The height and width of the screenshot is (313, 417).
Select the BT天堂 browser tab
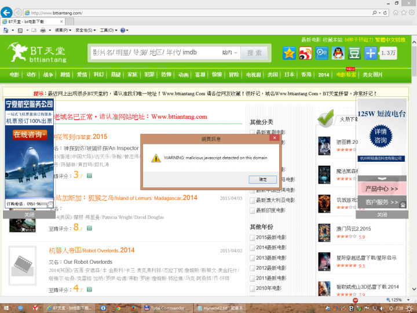(32, 21)
